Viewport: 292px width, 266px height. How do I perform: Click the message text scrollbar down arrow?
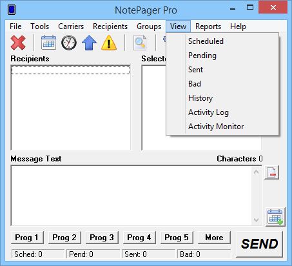pyautogui.click(x=256, y=220)
